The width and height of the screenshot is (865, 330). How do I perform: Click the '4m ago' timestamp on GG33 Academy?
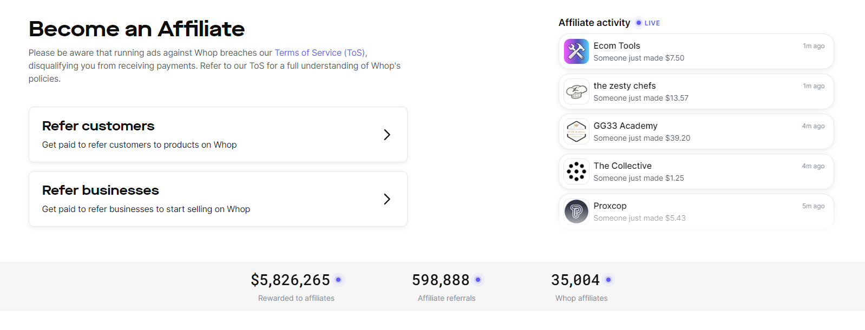pyautogui.click(x=813, y=126)
